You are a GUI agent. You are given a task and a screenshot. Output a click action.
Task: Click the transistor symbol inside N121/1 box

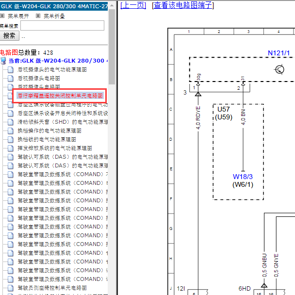(x=279, y=69)
